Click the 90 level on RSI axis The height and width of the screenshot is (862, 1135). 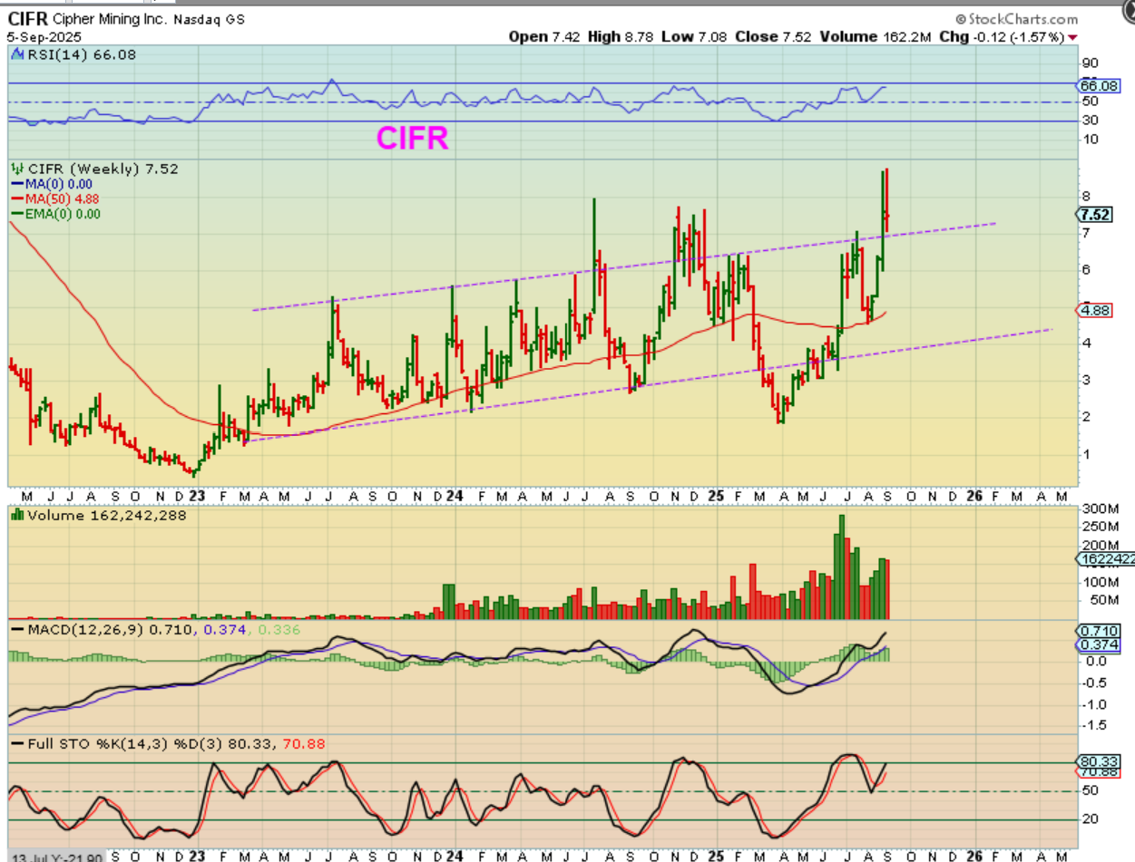point(1089,63)
